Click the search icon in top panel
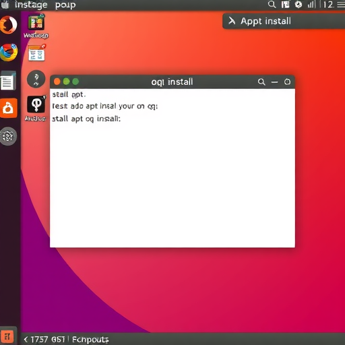 [272, 5]
